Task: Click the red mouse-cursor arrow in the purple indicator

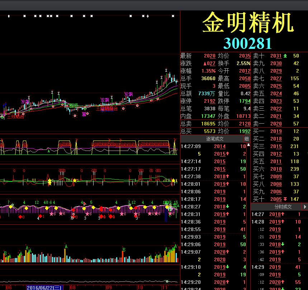Action: pos(85,203)
